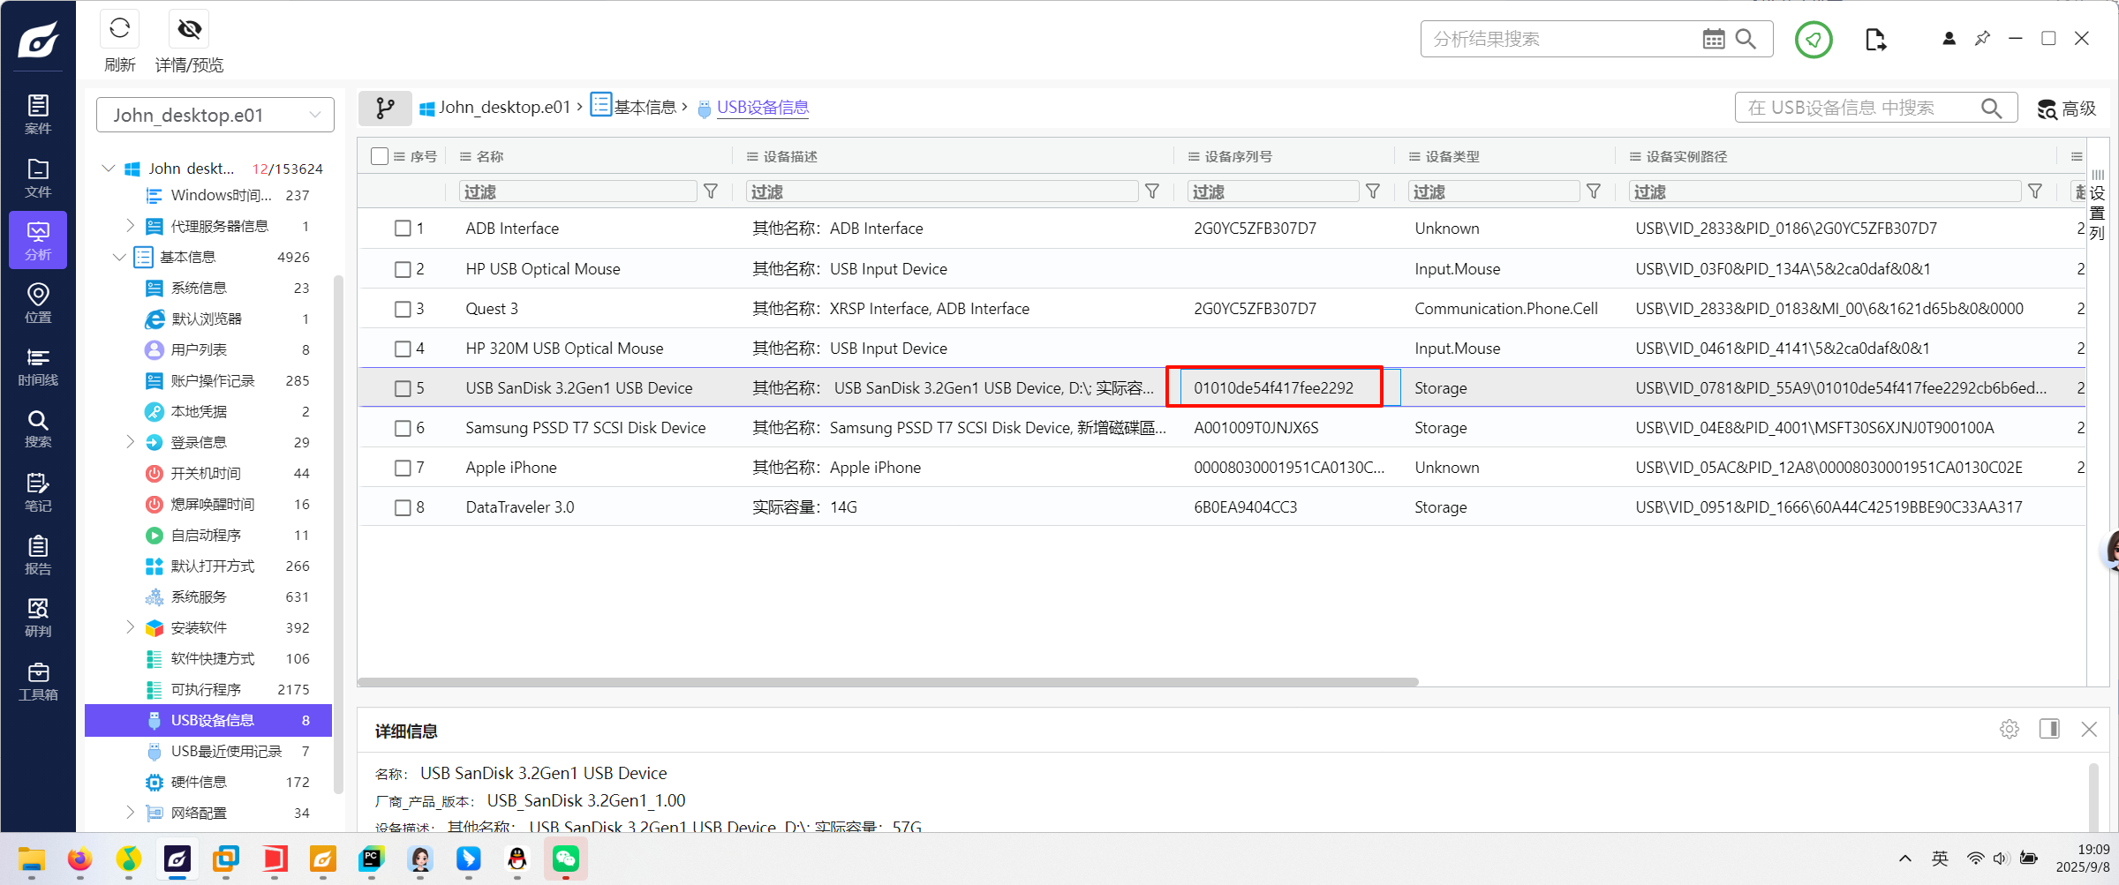Check row 3 Quest 3 checkbox
This screenshot has height=885, width=2119.
coord(403,309)
